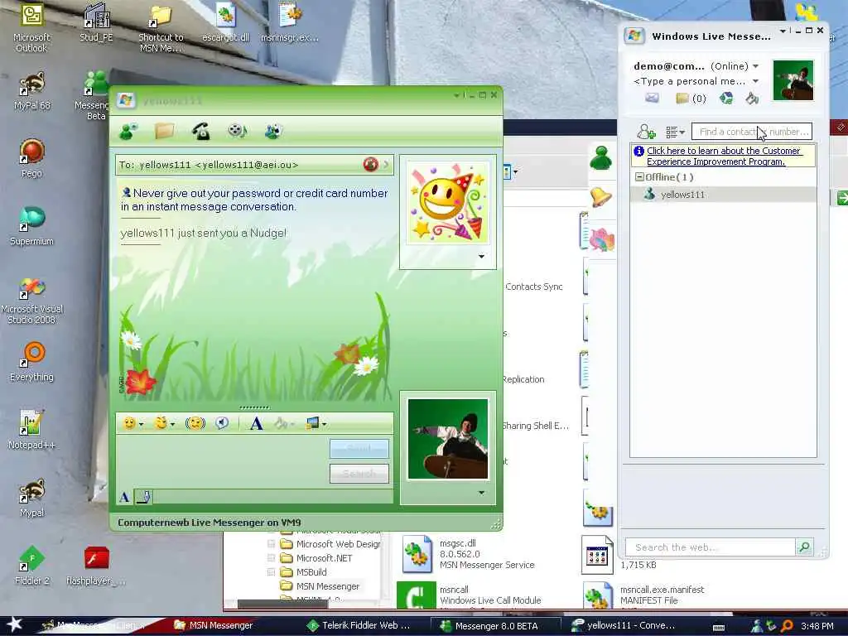Screen dimensions: 848x636
Task: Open the personal message dropdown arrow
Action: 755,81
